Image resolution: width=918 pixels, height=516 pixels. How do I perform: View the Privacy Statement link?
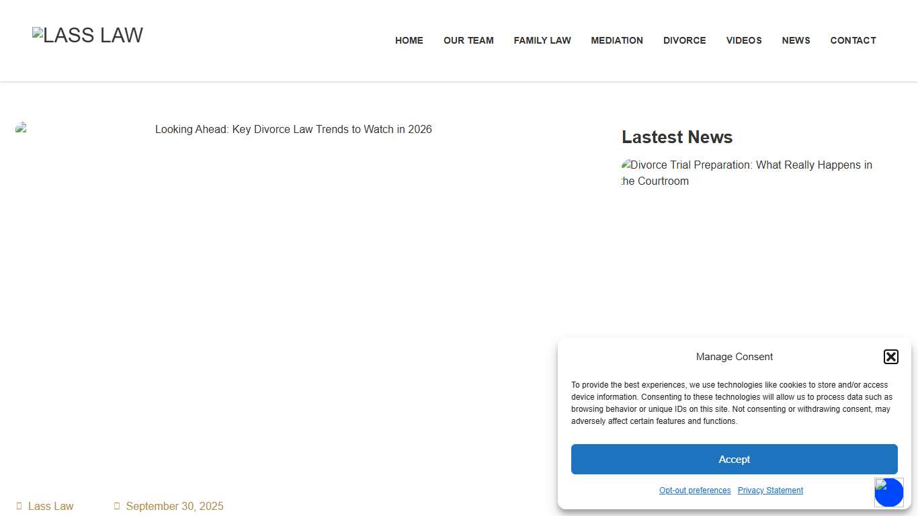pyautogui.click(x=770, y=490)
